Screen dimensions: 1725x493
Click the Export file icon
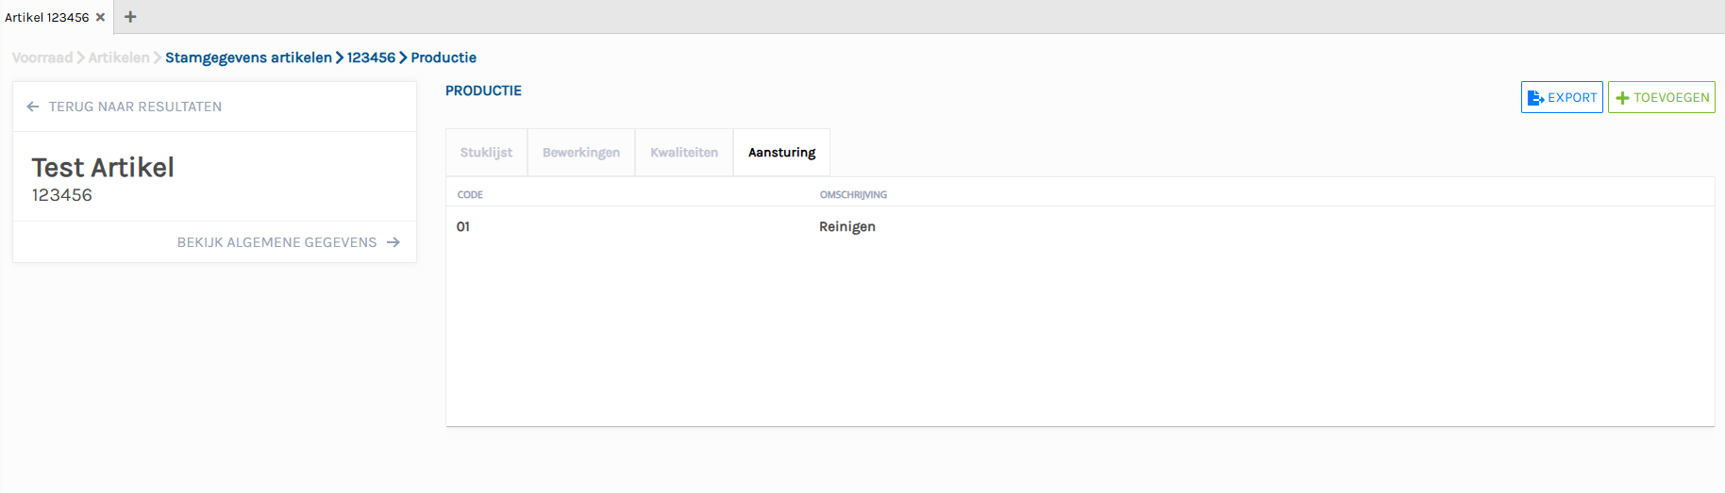1535,97
